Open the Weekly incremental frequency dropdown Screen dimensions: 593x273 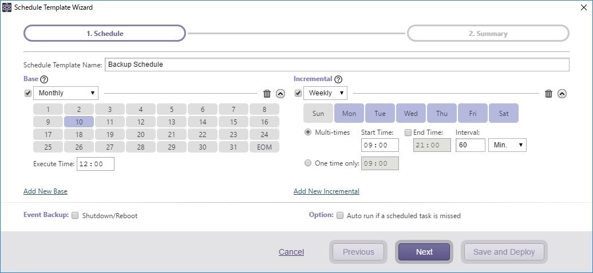pyautogui.click(x=325, y=93)
